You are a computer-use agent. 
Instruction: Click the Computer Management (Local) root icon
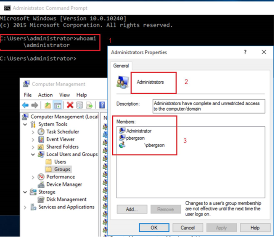[25, 117]
